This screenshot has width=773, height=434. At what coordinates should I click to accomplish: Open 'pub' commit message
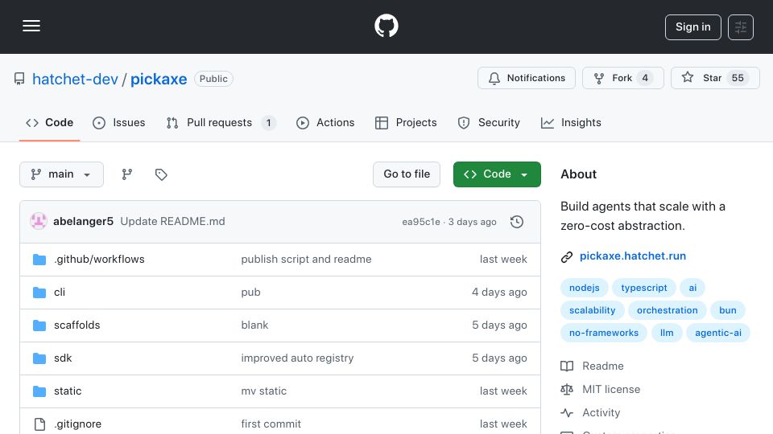pyautogui.click(x=250, y=293)
